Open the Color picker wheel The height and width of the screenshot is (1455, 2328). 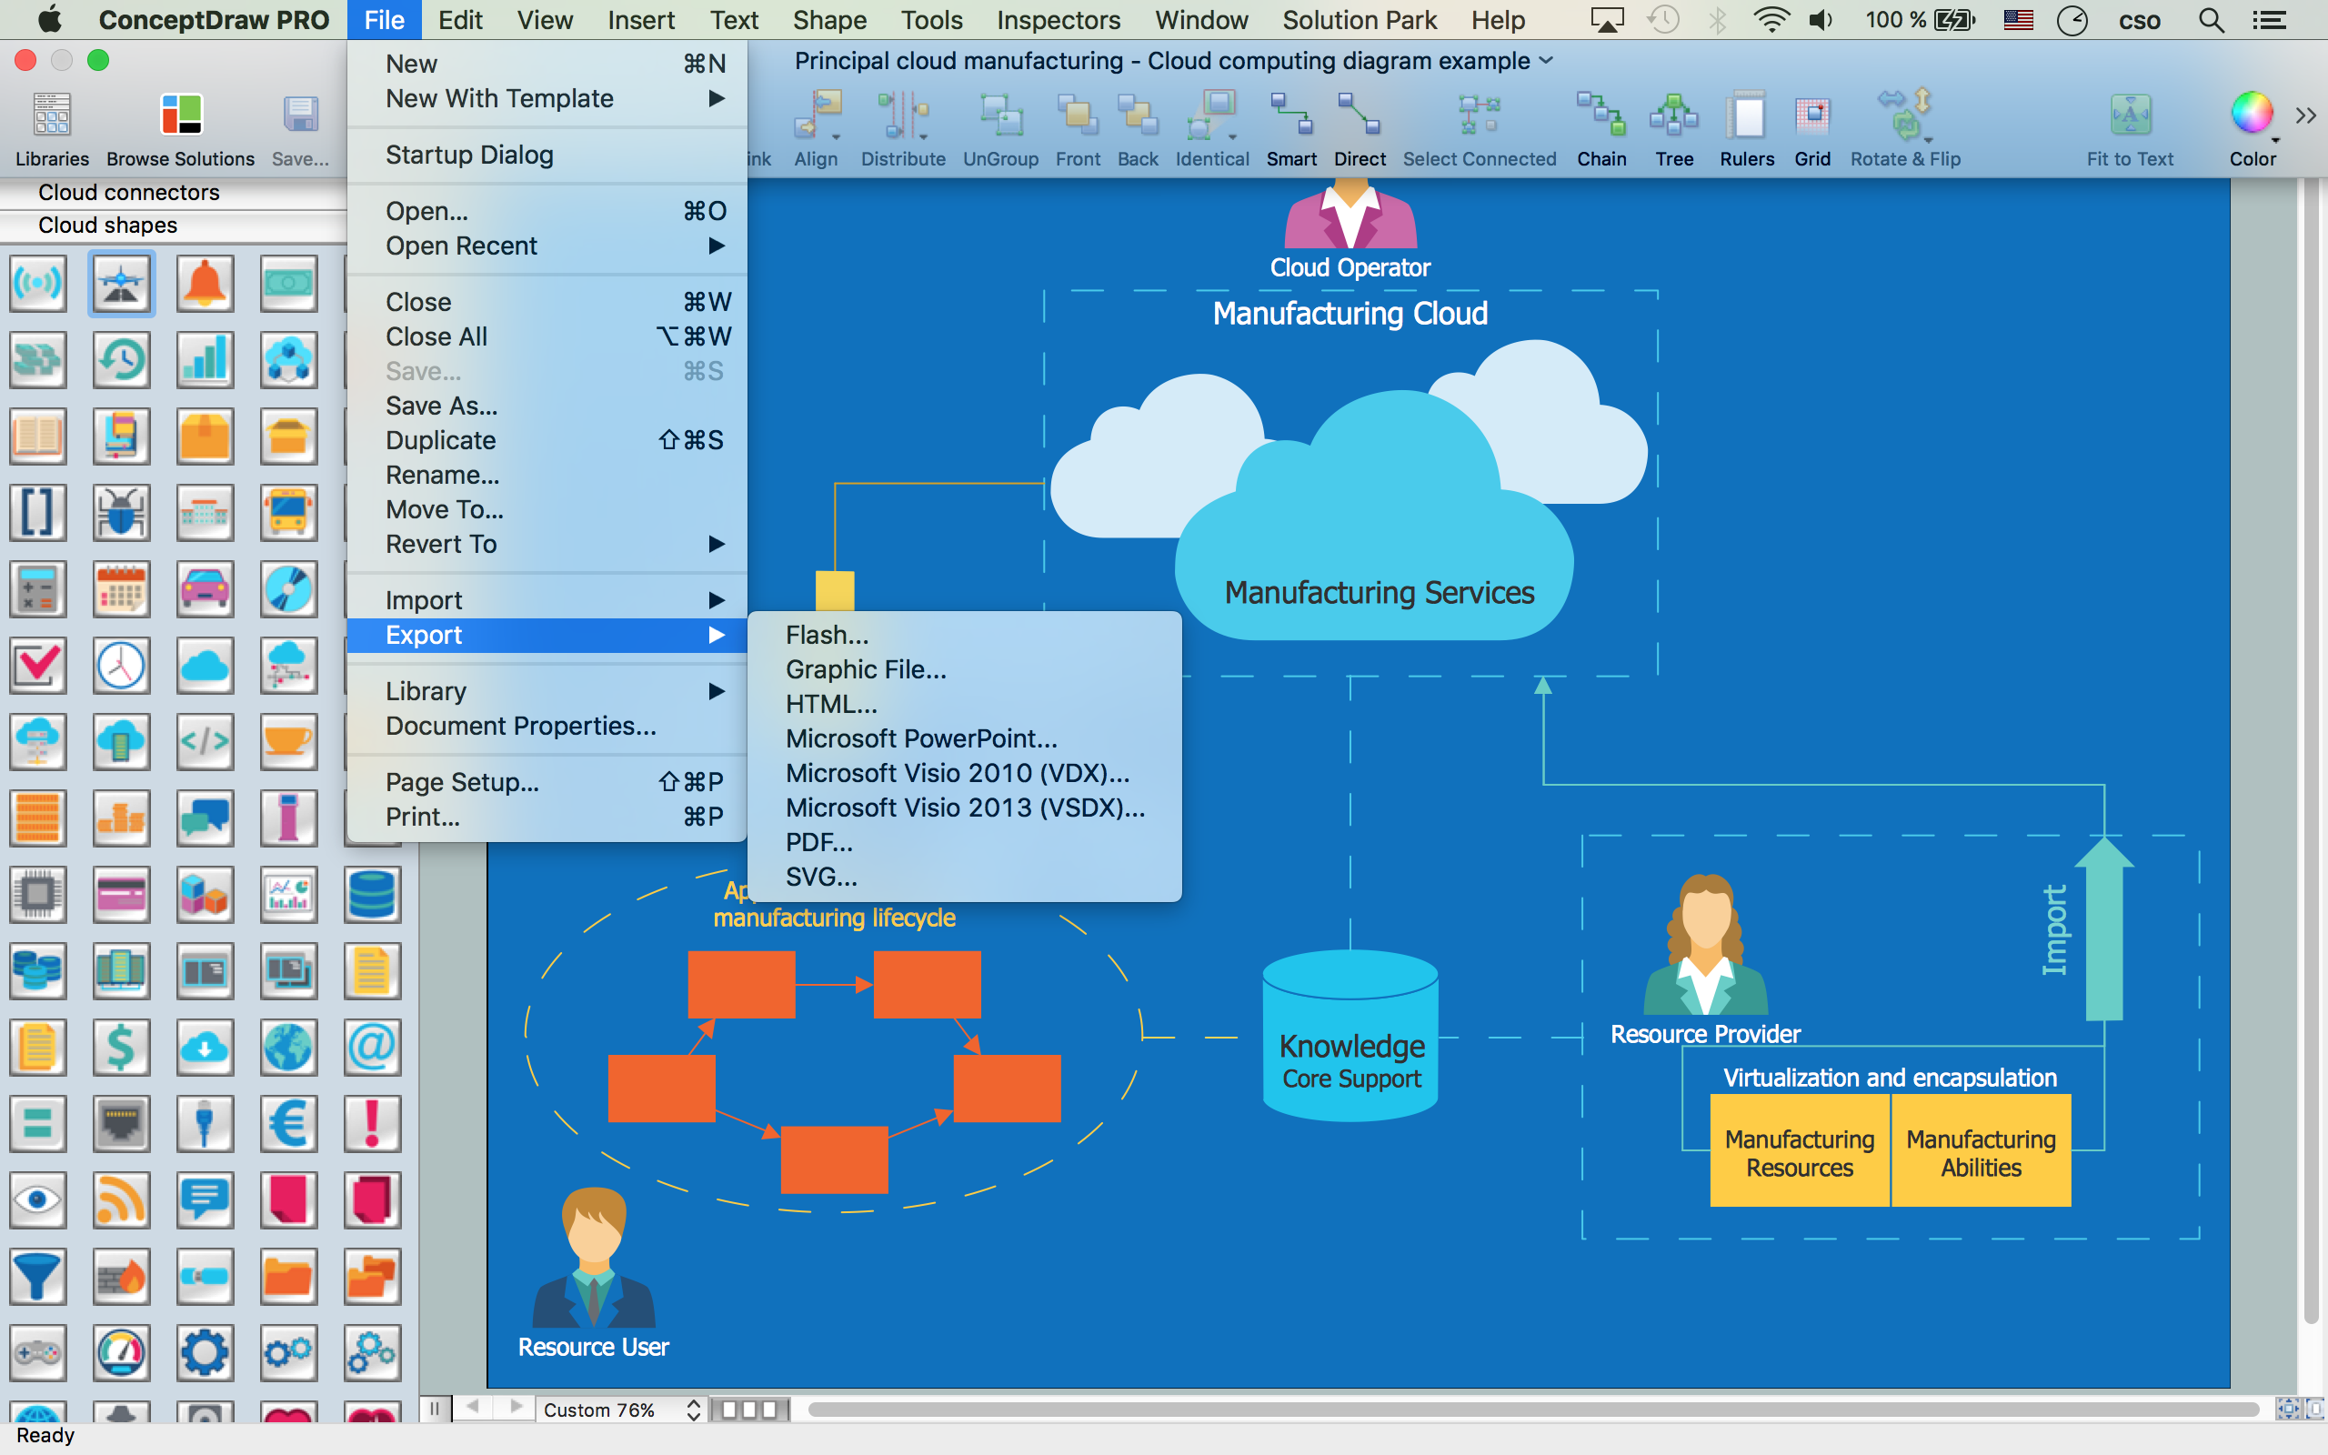click(x=2252, y=114)
